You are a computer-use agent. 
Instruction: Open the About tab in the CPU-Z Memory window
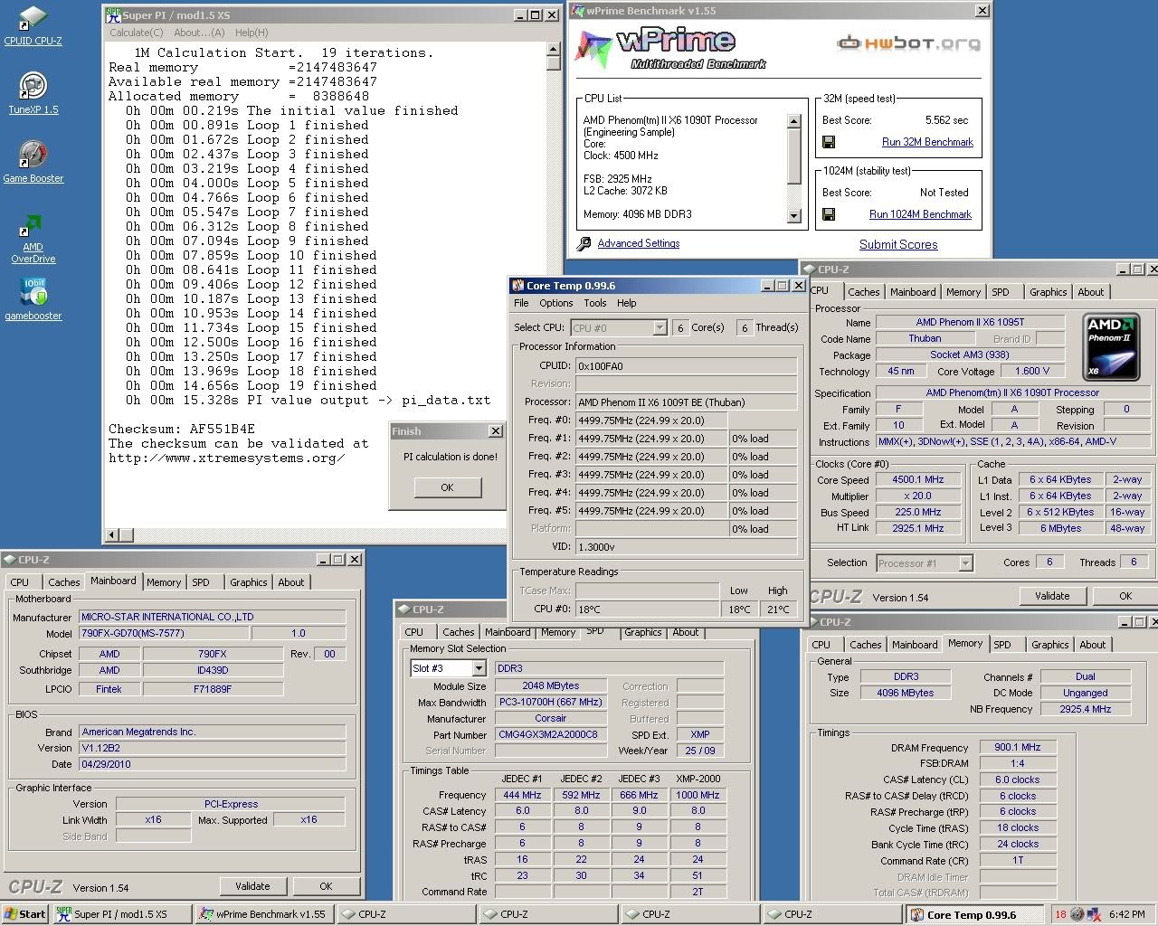click(1093, 645)
